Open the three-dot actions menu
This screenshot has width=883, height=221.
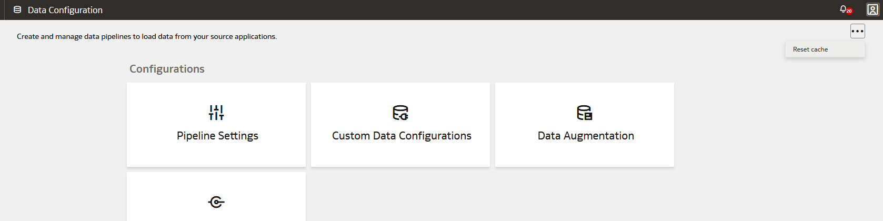tap(858, 31)
